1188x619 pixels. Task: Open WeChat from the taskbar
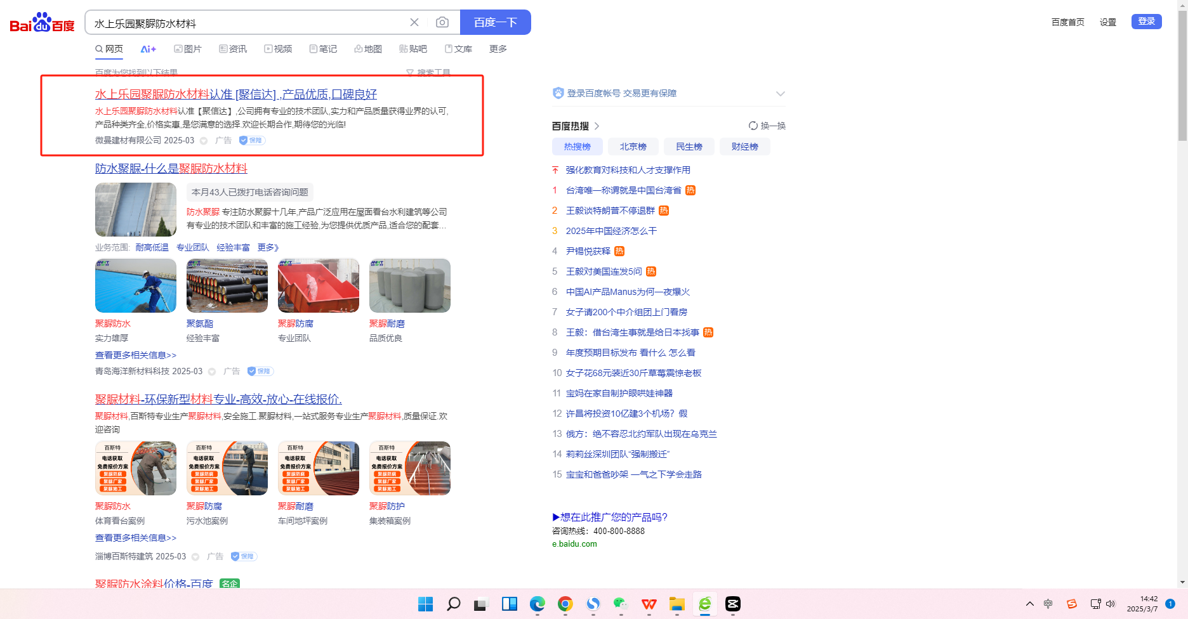(x=621, y=604)
